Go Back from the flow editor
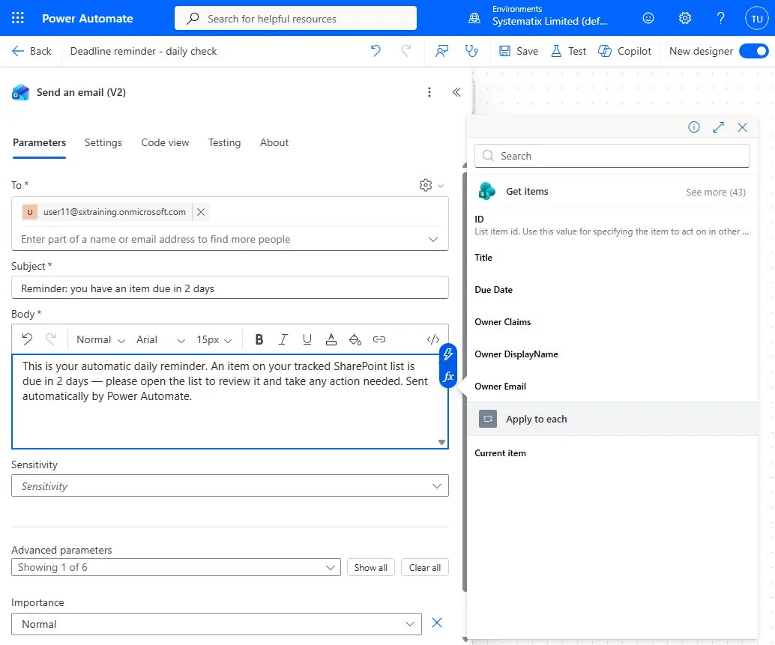Screen dimensions: 775x645 click(x=31, y=51)
